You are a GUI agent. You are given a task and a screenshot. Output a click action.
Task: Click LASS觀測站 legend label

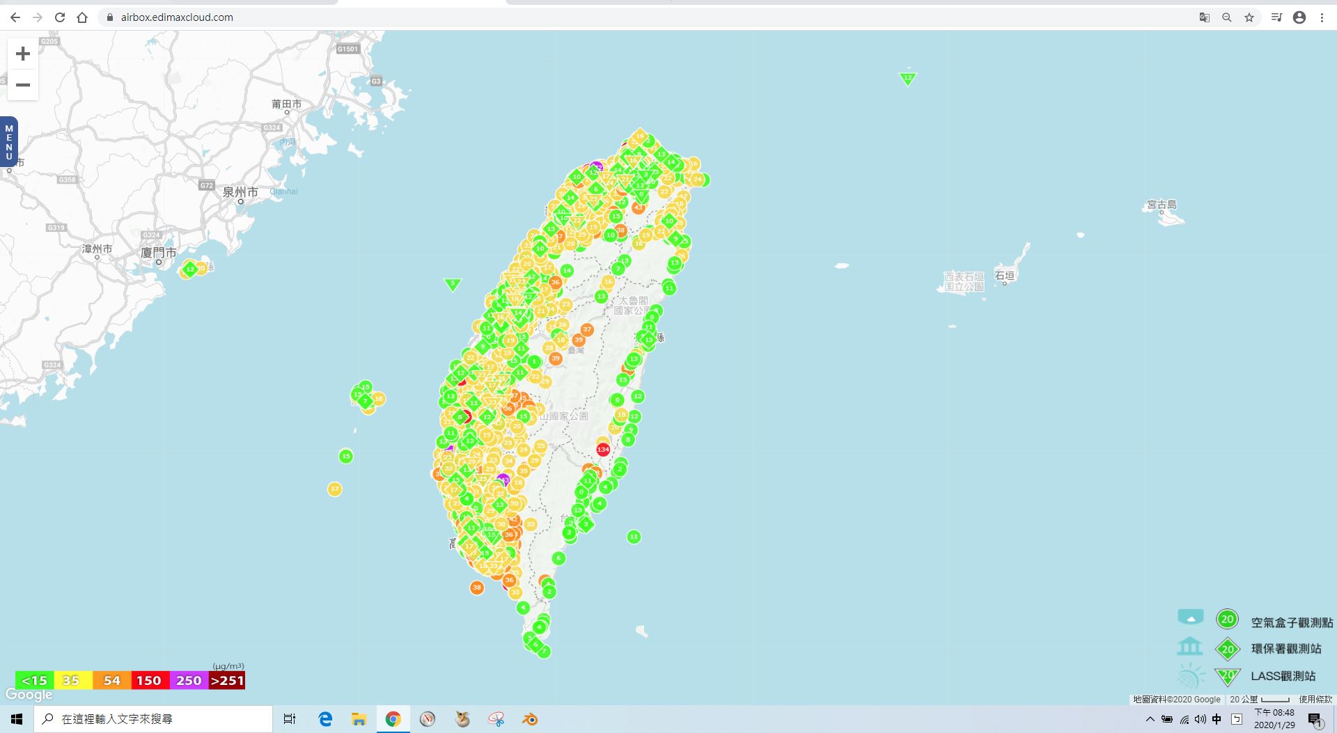(1283, 676)
